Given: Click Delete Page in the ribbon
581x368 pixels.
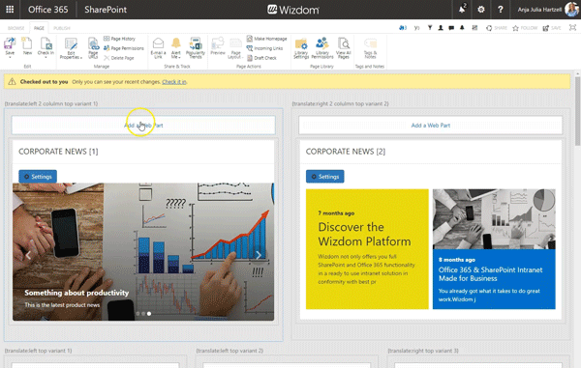Looking at the screenshot, I should tap(118, 58).
